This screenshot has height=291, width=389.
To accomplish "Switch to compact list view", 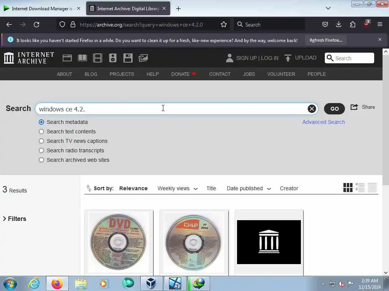I will [372, 188].
